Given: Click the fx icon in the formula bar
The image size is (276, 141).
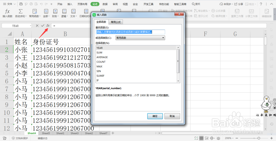Looking at the screenshot, I should 48,26.
